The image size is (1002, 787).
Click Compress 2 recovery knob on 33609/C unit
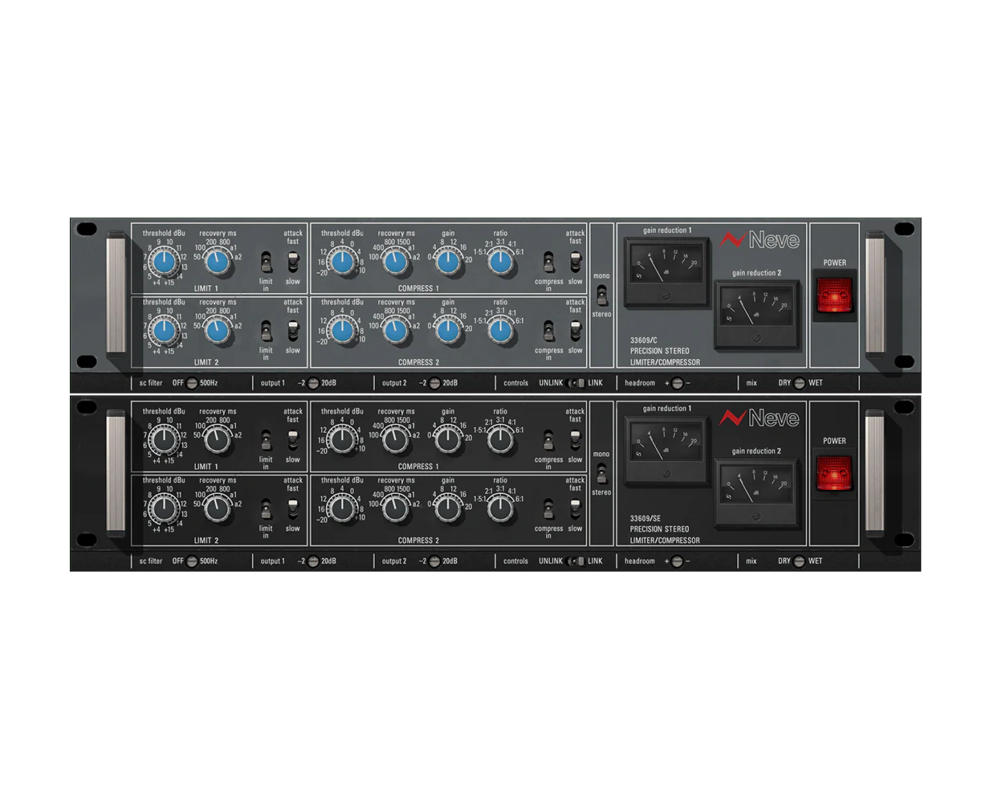point(396,331)
